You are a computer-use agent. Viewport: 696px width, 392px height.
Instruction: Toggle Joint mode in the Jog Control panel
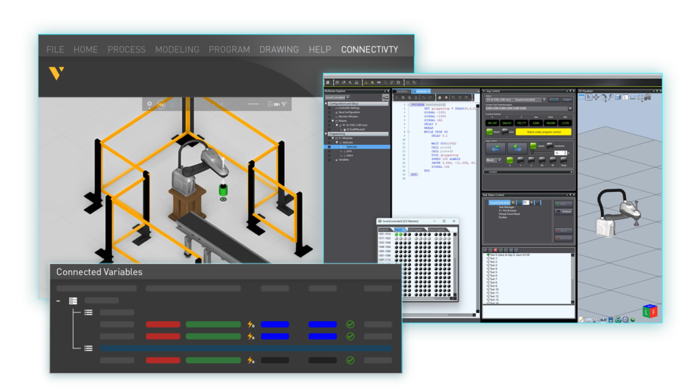point(506,131)
